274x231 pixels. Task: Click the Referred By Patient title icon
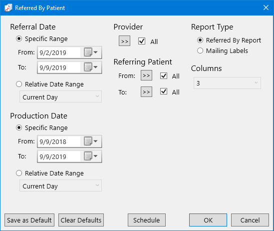pos(8,8)
